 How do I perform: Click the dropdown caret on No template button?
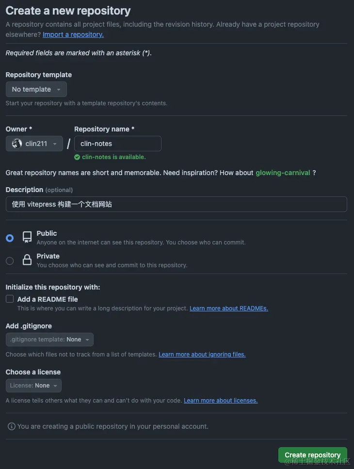[58, 89]
